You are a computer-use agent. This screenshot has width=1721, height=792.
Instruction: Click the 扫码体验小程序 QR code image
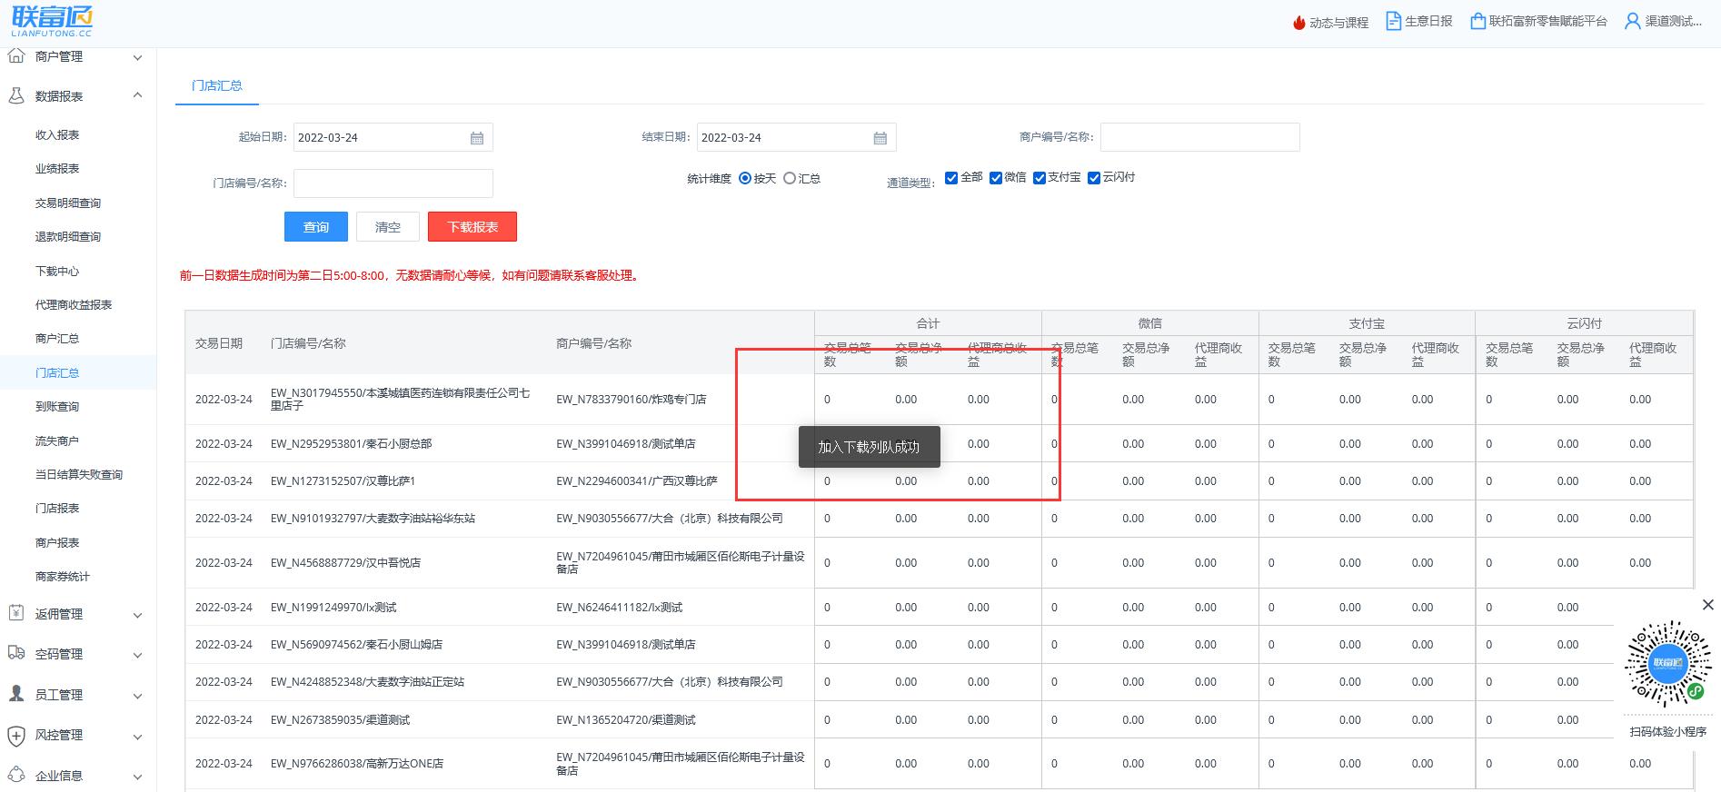click(1667, 664)
